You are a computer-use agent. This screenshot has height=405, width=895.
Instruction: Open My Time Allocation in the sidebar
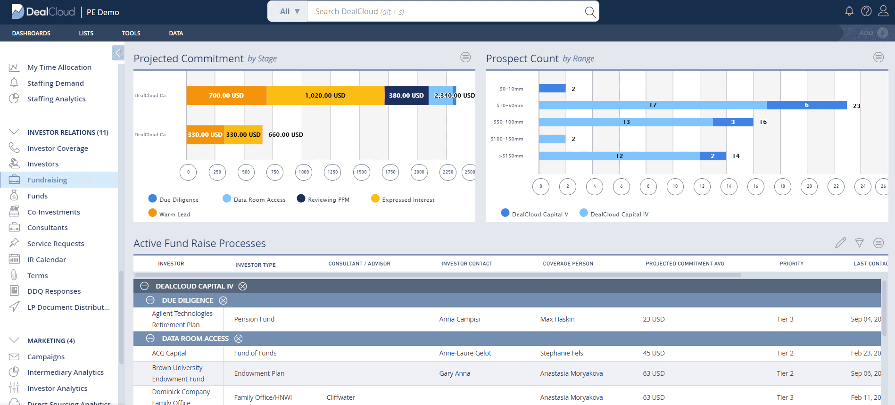(59, 67)
